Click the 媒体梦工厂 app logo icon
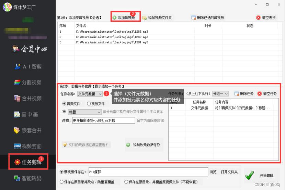Viewport: 285px width, 190px height. (7, 7)
